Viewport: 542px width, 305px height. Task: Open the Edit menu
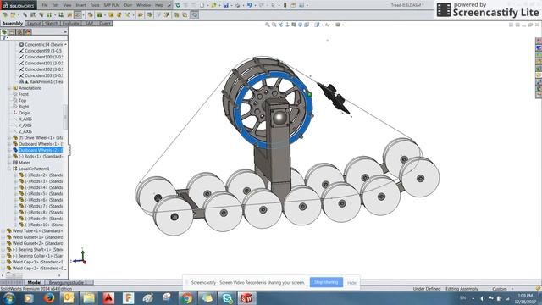[x=55, y=5]
